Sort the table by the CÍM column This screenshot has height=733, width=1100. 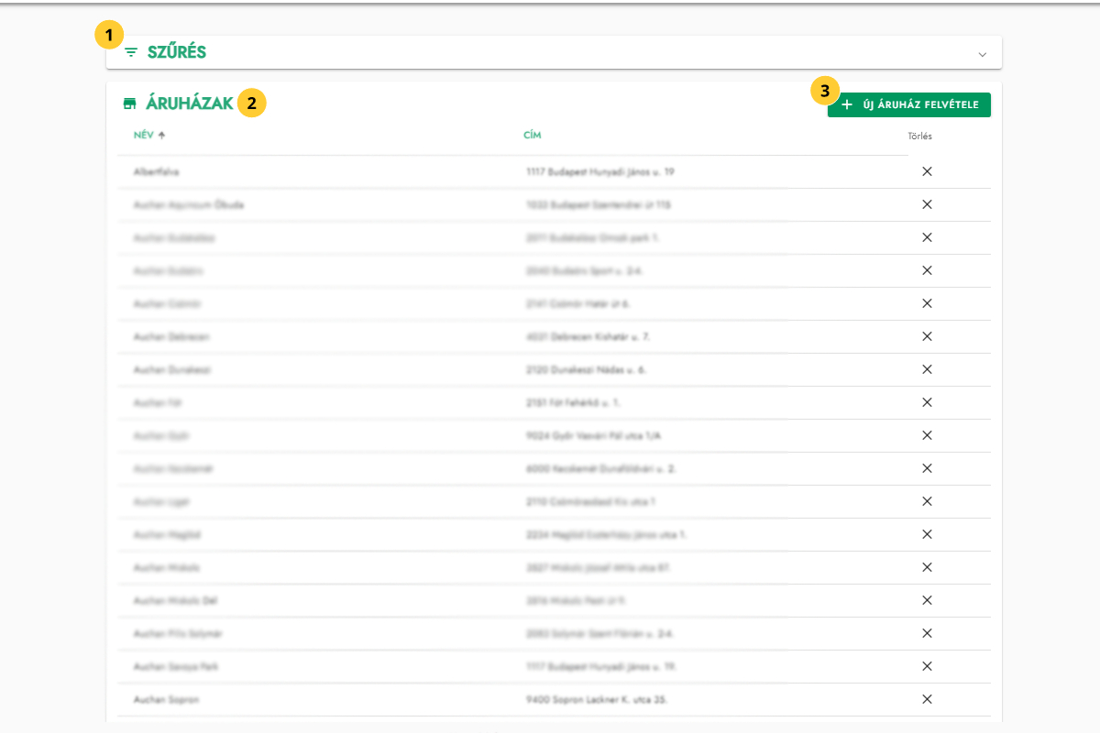(x=533, y=136)
